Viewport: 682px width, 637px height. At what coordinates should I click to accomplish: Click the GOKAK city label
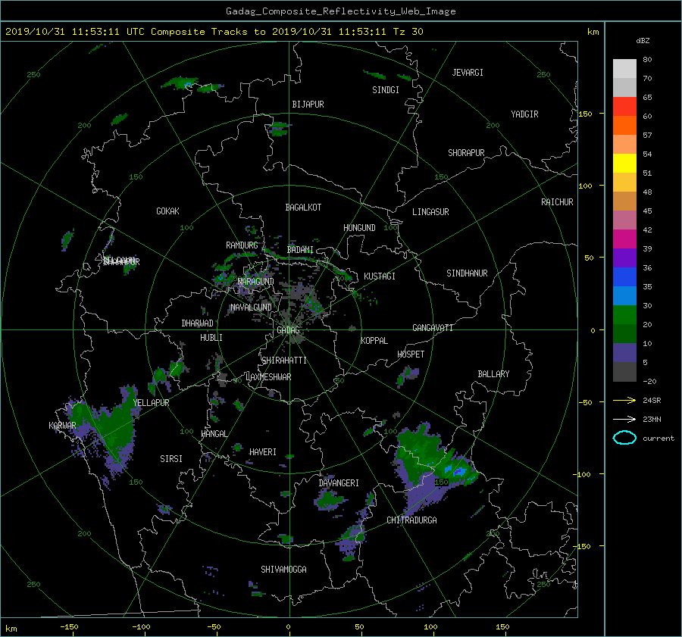(168, 211)
